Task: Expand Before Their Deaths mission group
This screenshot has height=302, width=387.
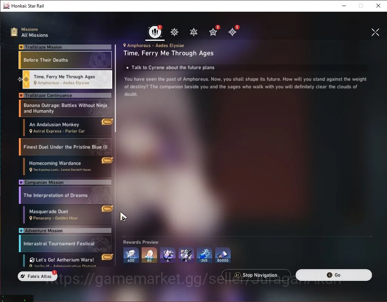Action: [65, 60]
